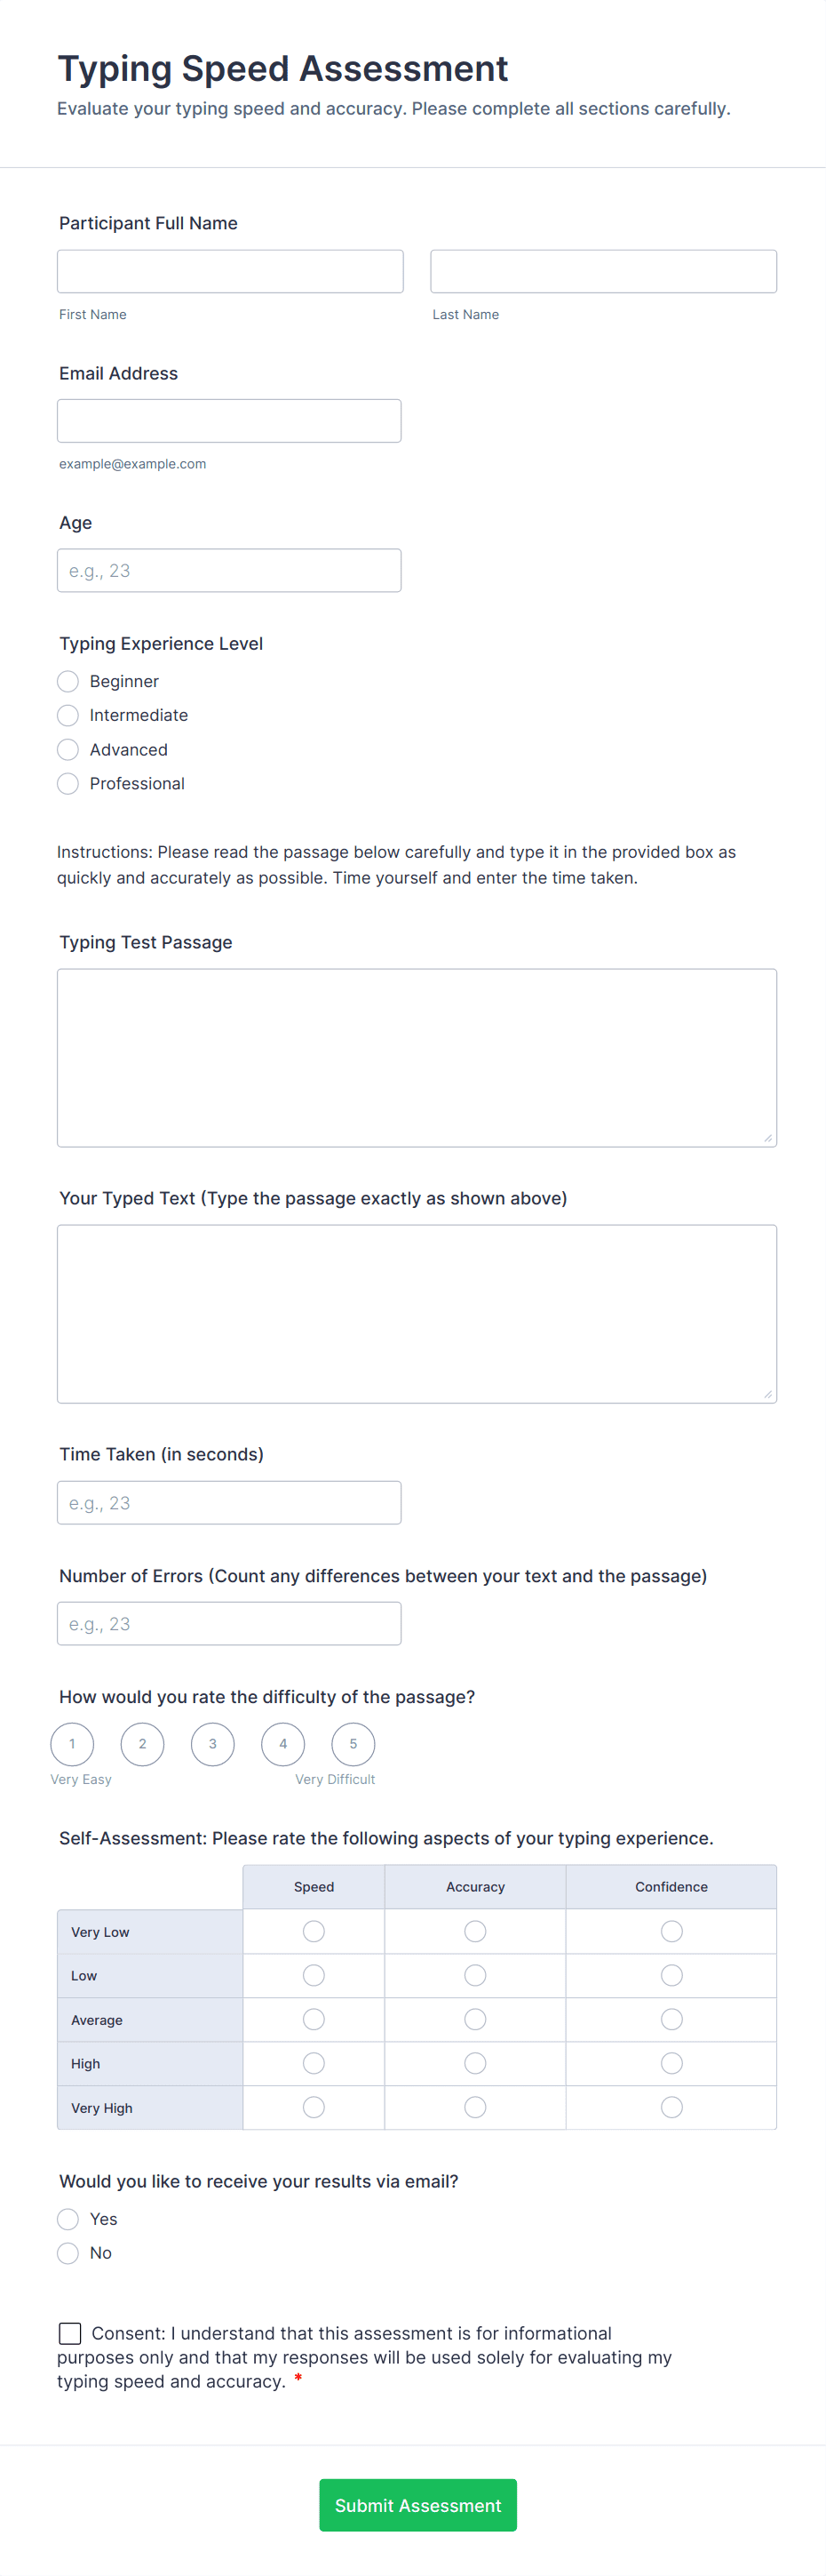
Task: Click the Email Address field
Action: pos(229,420)
